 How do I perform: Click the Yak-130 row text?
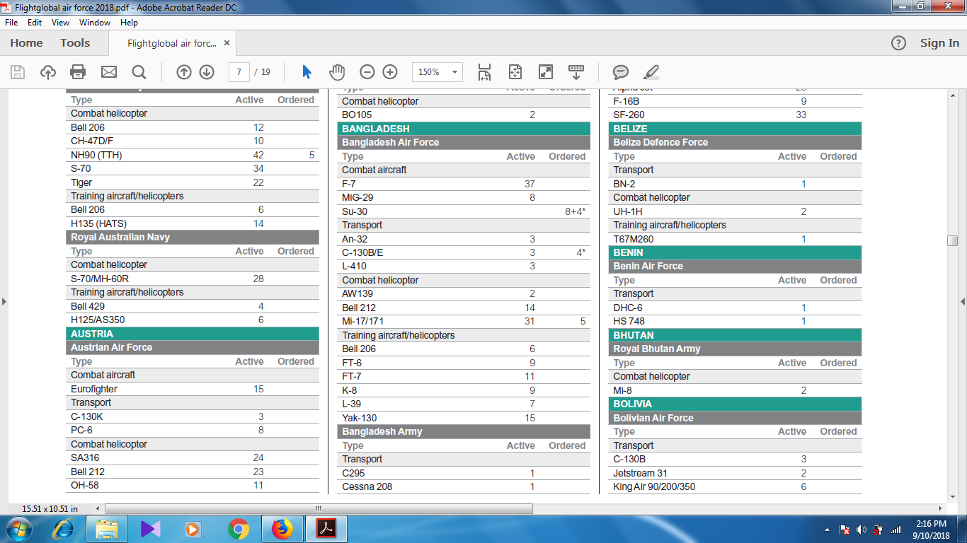(x=360, y=418)
